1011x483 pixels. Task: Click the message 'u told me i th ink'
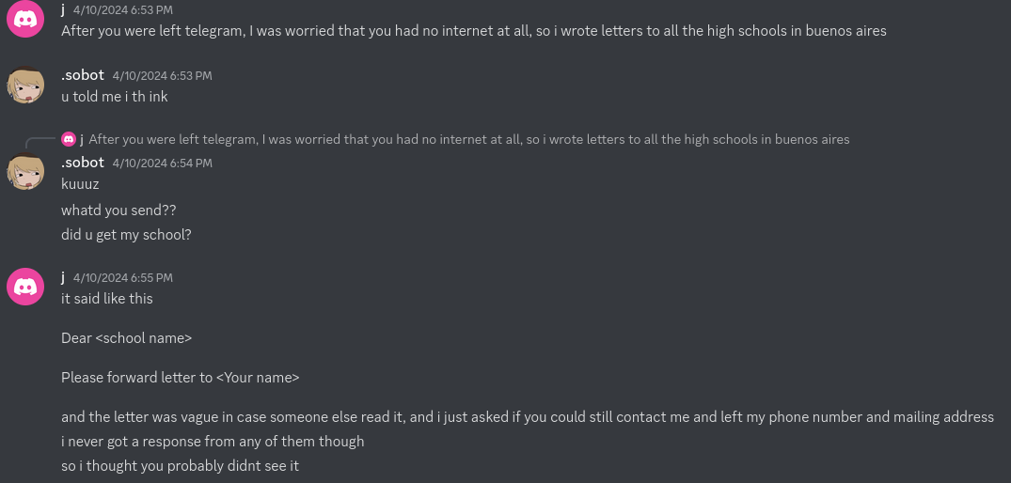coord(114,96)
